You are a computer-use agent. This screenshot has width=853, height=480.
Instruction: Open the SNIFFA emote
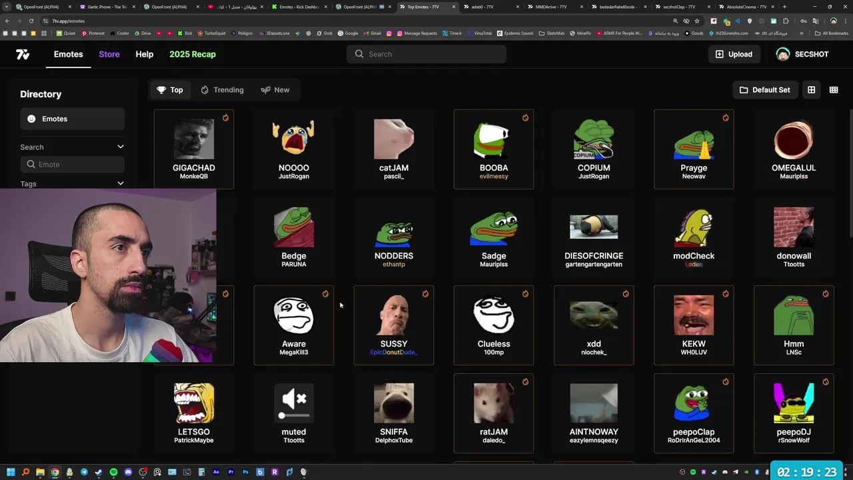coord(394,413)
